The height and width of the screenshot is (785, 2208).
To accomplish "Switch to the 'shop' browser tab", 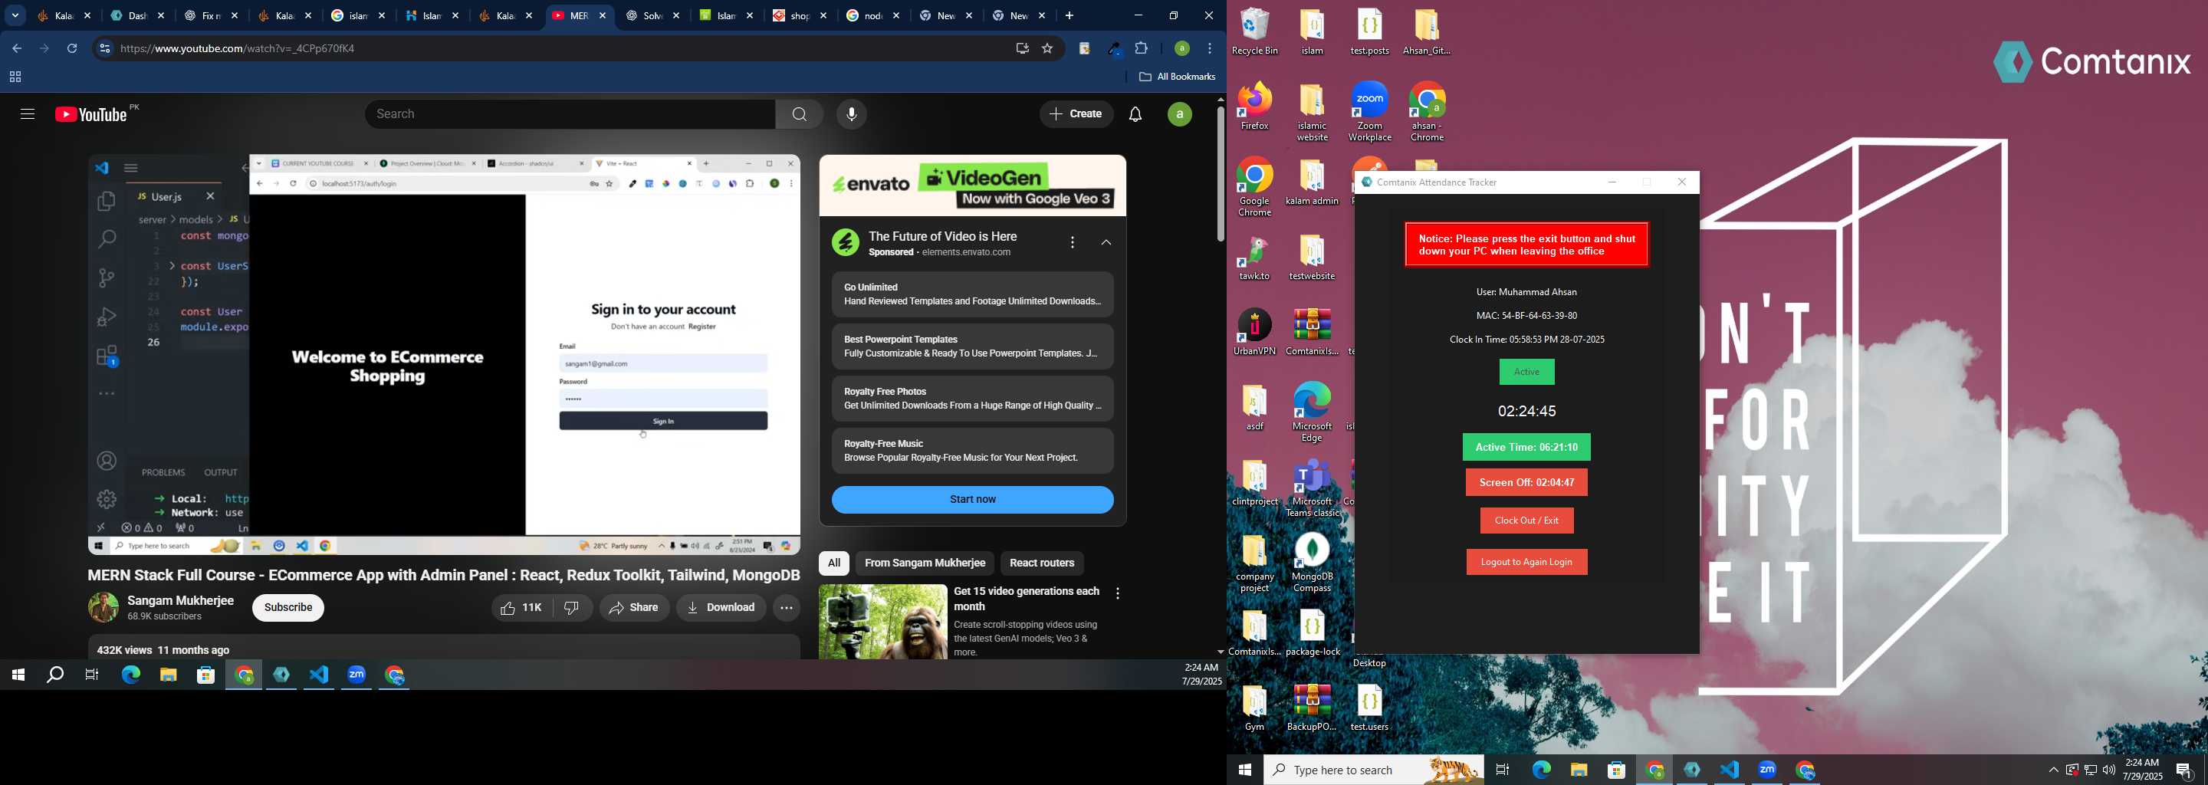I will (x=800, y=15).
